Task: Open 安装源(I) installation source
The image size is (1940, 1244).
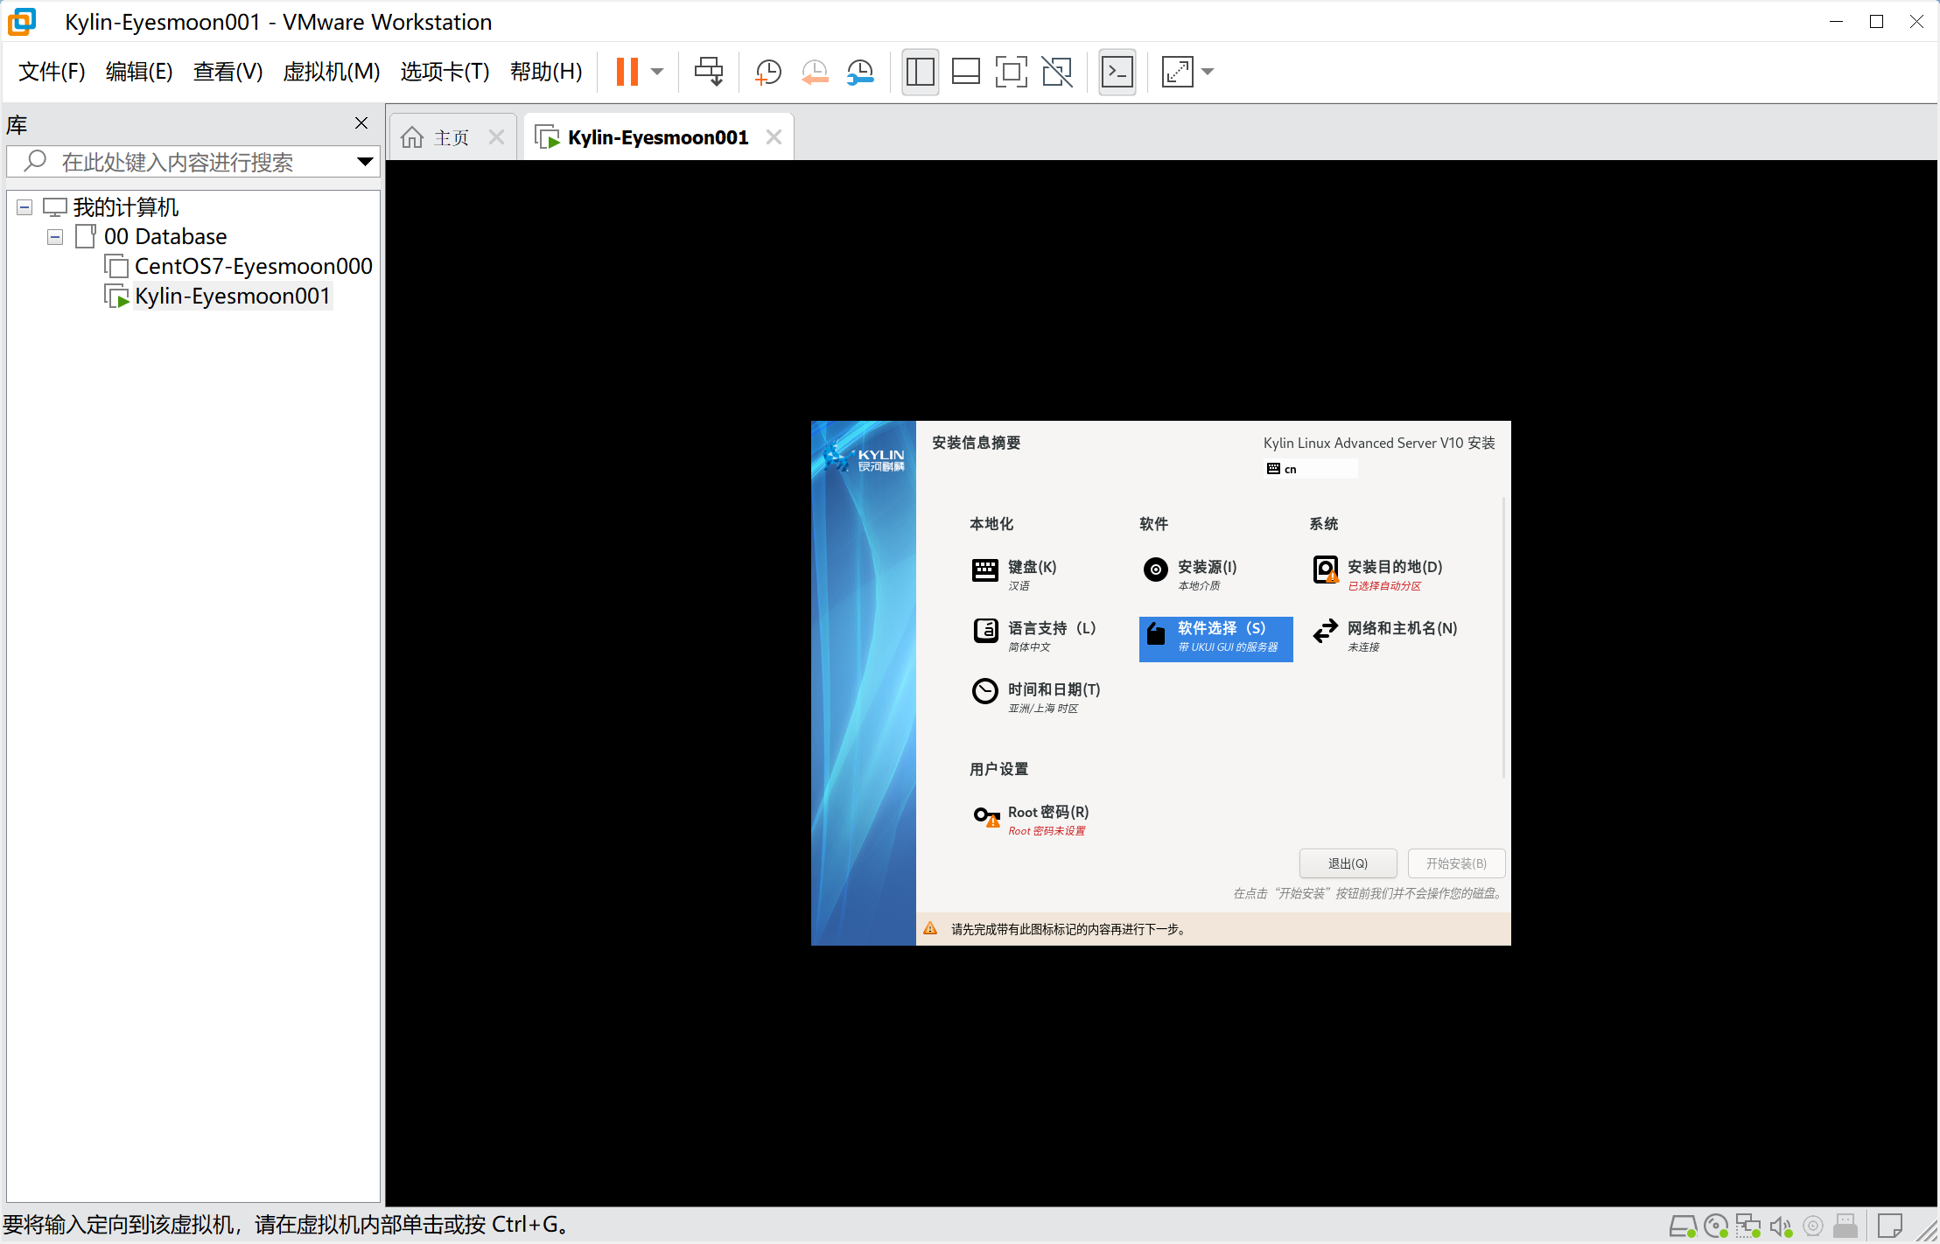Action: 1190,575
